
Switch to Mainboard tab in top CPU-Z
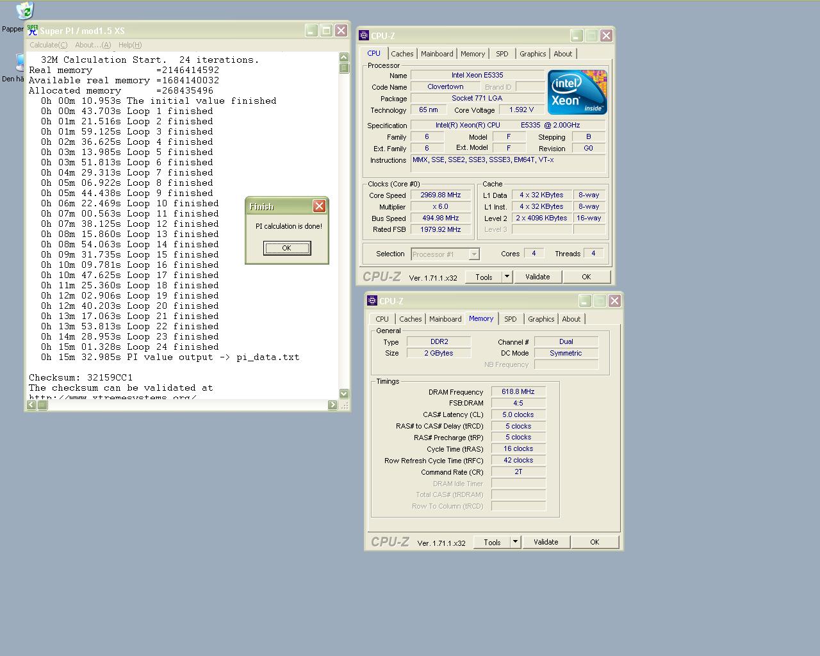(437, 54)
